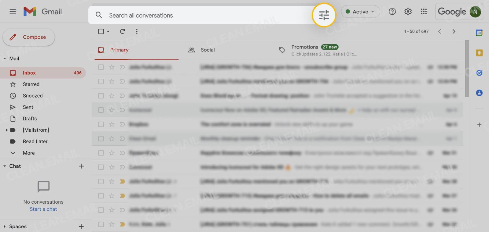This screenshot has width=489, height=232.
Task: Click the Gmail logo
Action: tap(43, 12)
